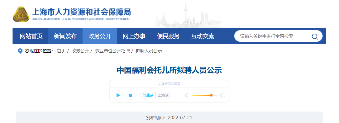Viewport: 339px width, 123px height.
Task: Click the loud speaker volume icon
Action: tap(223, 95)
